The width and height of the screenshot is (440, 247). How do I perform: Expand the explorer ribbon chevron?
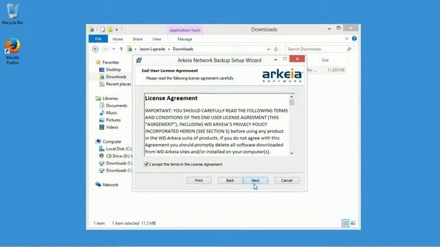pos(346,38)
